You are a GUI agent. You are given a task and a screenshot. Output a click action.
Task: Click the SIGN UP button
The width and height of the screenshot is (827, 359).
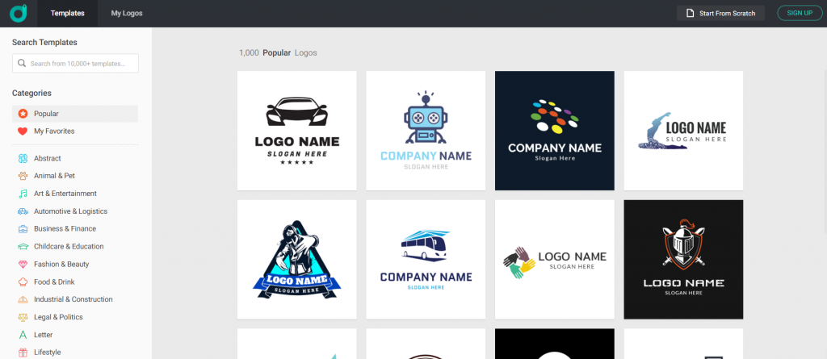pos(800,13)
